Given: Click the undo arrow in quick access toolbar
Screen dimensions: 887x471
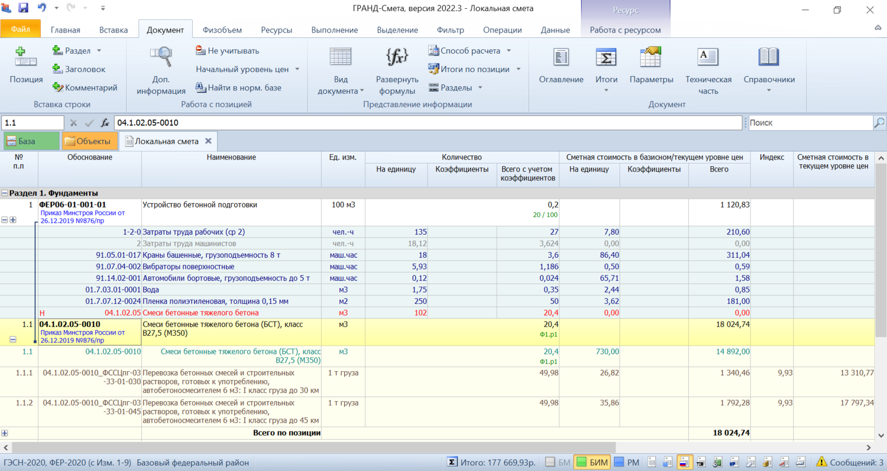Looking at the screenshot, I should 42,8.
